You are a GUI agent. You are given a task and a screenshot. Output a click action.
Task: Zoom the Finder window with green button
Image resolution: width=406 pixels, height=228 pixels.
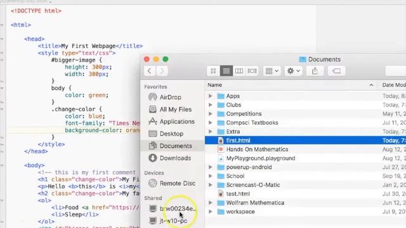(166, 59)
